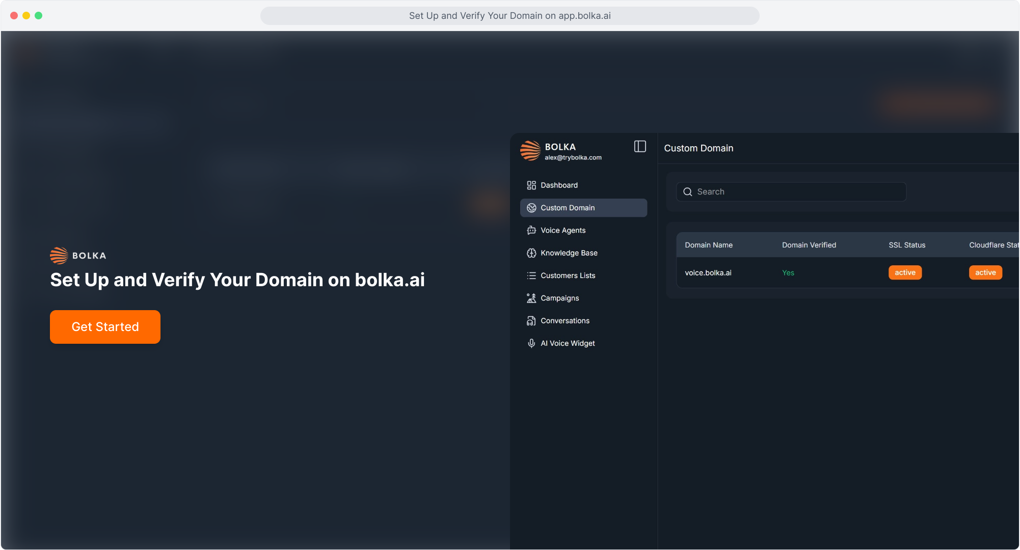Screen dimensions: 1020x550
Task: Click the Get Started button
Action: 105,327
